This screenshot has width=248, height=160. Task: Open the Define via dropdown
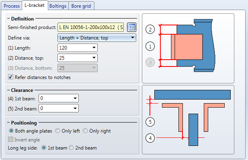pos(97,38)
